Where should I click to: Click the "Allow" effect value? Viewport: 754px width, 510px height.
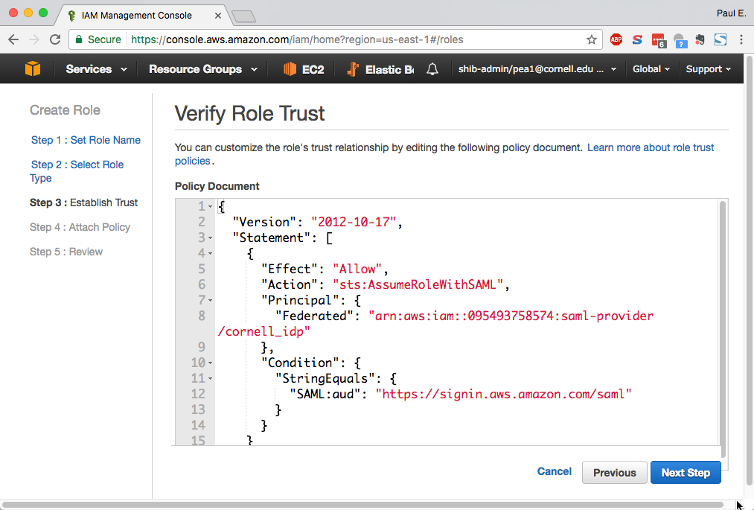(x=357, y=269)
